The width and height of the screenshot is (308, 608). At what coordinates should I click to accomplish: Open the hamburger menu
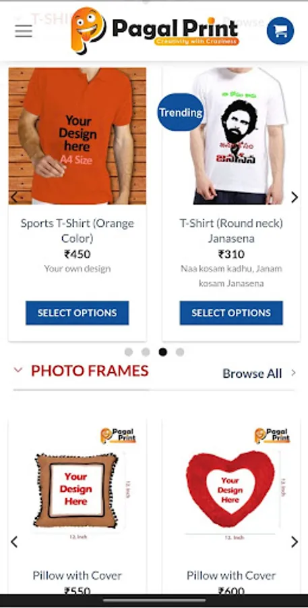pos(24,31)
